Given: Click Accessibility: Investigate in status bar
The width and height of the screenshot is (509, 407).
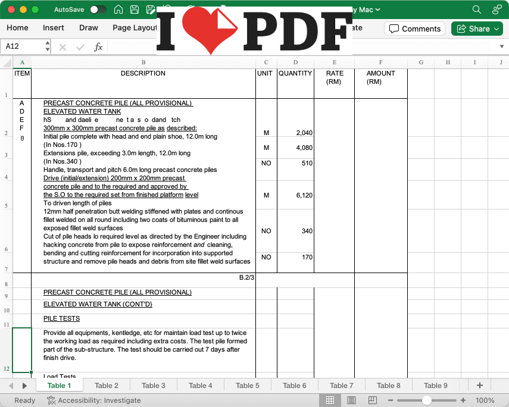Looking at the screenshot, I should pyautogui.click(x=93, y=400).
